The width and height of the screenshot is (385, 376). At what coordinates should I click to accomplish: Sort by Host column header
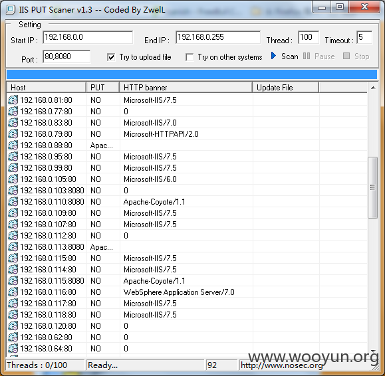coord(47,88)
